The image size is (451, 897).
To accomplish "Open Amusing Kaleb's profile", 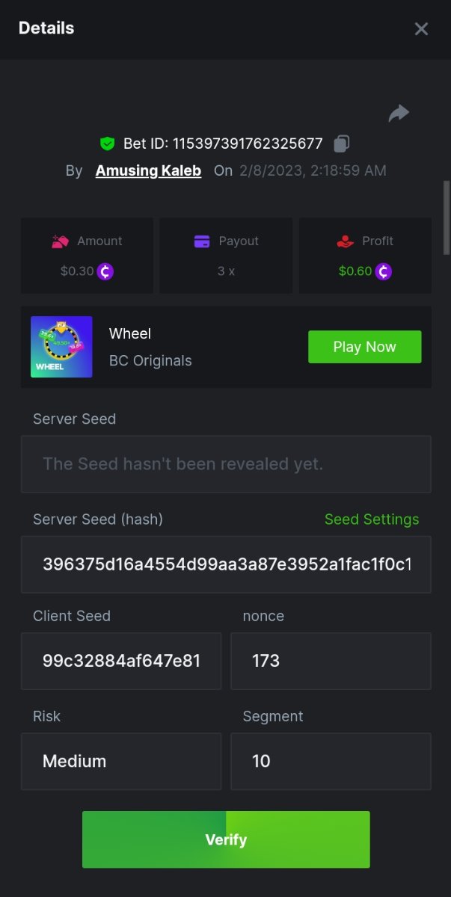I will (148, 170).
